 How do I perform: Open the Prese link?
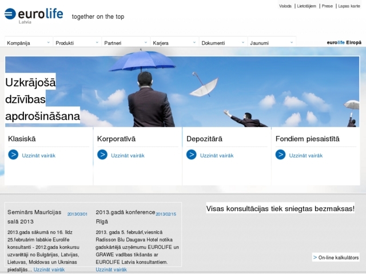point(327,6)
